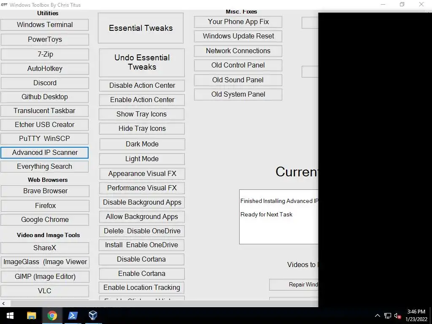The height and width of the screenshot is (324, 432).
Task: Click Disable Action Center
Action: click(x=142, y=86)
